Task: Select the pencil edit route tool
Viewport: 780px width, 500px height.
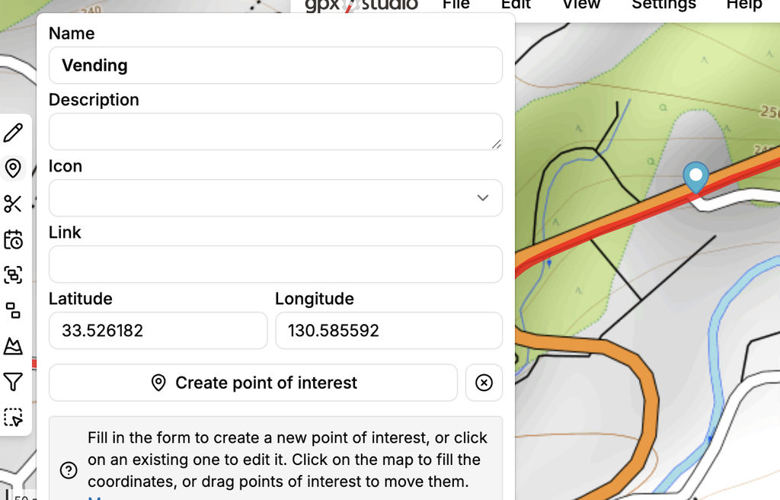Action: [x=13, y=133]
